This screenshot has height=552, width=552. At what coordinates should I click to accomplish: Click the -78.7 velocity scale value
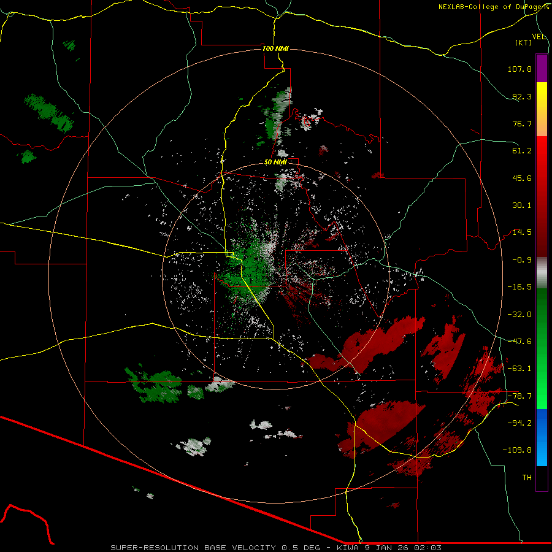[519, 396]
